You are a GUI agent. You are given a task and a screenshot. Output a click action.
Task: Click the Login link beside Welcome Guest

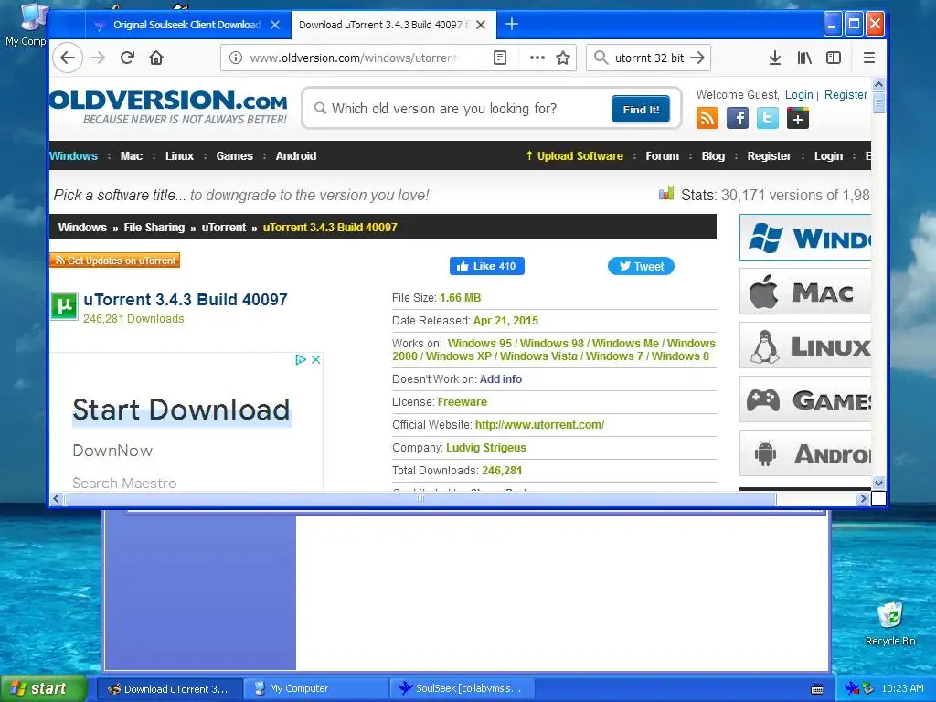click(799, 94)
